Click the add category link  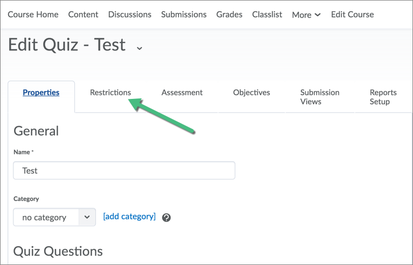click(x=129, y=217)
